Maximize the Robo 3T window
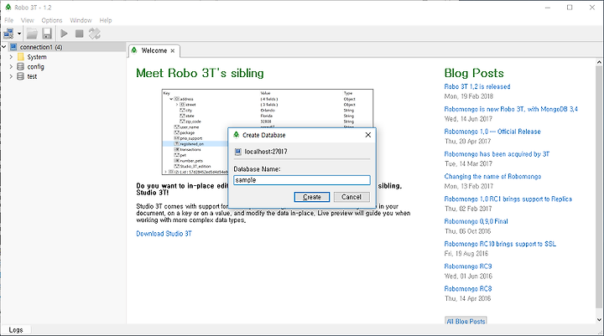The width and height of the screenshot is (604, 336). (570, 8)
